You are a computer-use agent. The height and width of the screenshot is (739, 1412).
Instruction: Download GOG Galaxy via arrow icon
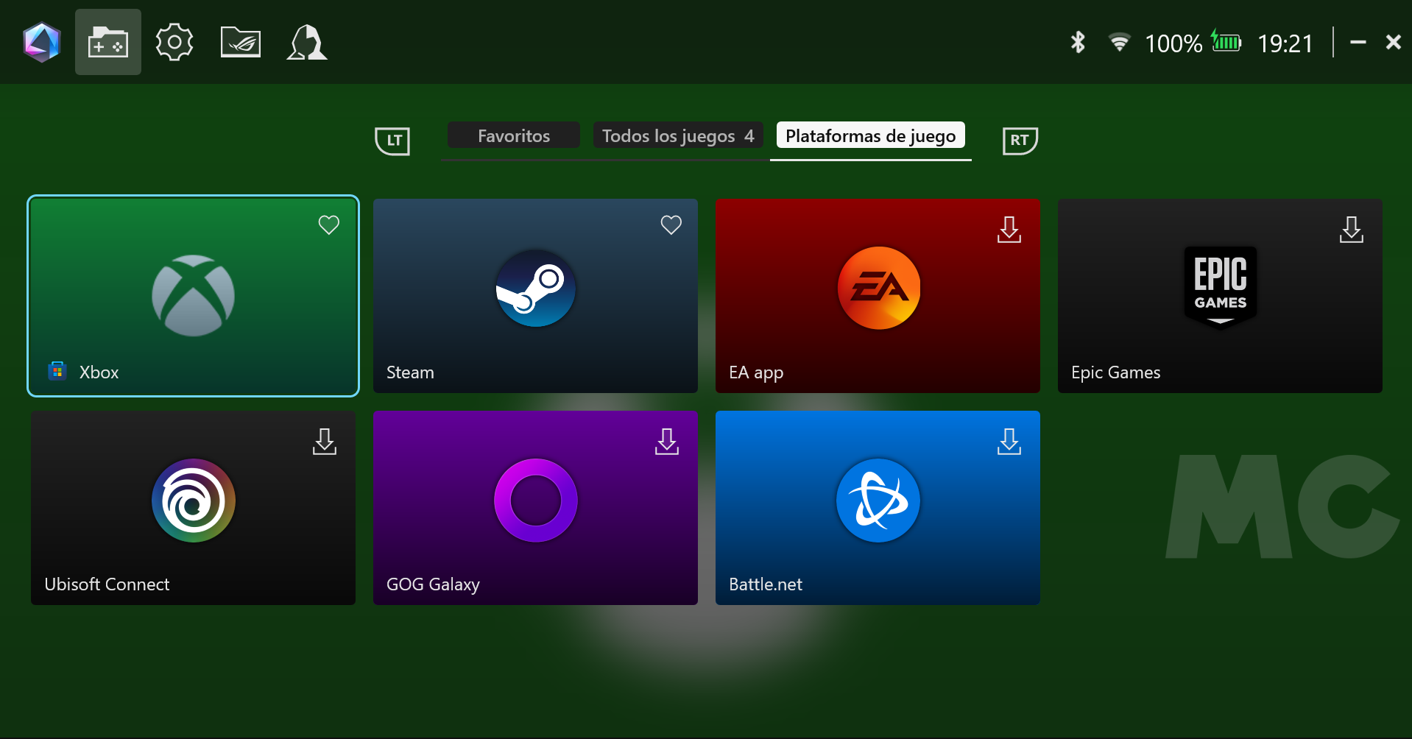(x=666, y=442)
